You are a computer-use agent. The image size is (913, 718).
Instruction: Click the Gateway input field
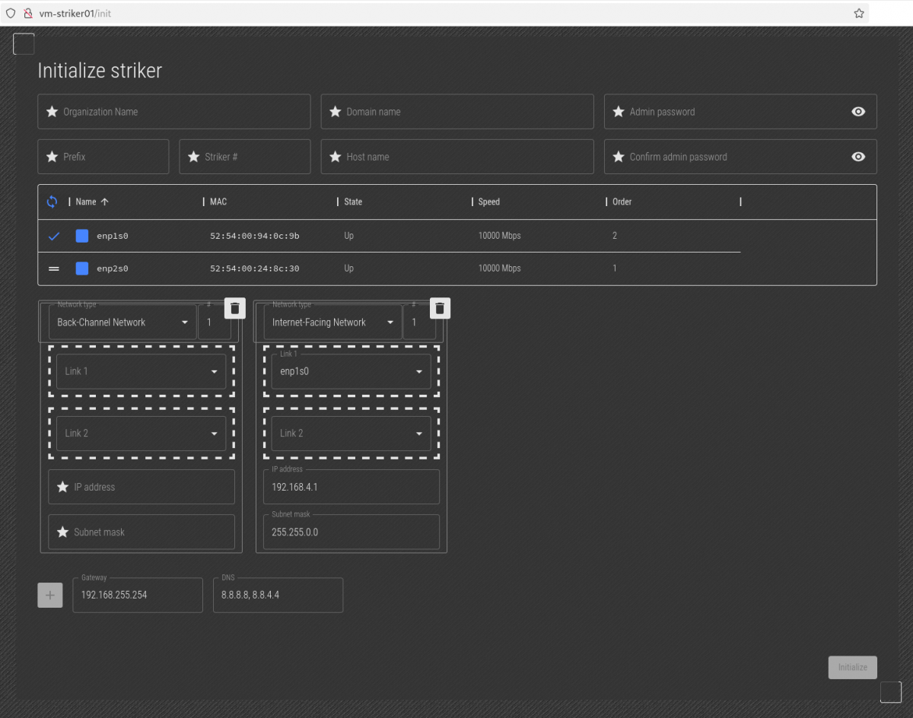coord(138,595)
